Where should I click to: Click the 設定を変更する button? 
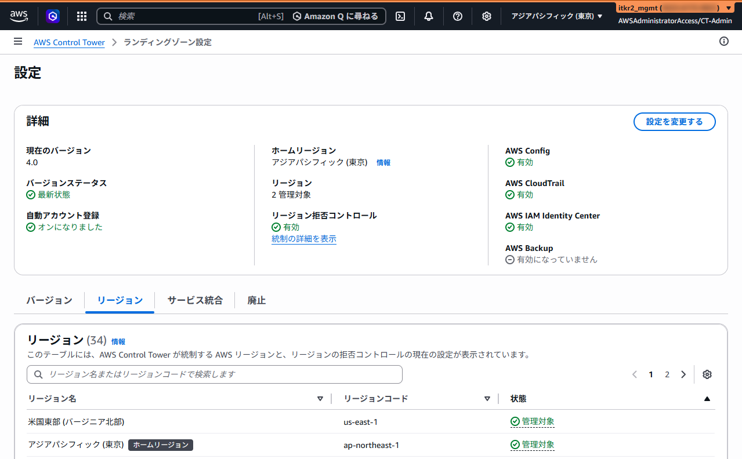pyautogui.click(x=674, y=122)
